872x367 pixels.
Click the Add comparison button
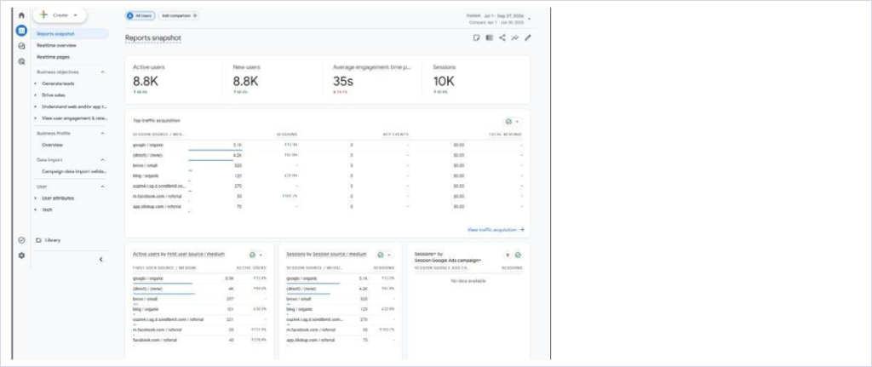pyautogui.click(x=179, y=15)
